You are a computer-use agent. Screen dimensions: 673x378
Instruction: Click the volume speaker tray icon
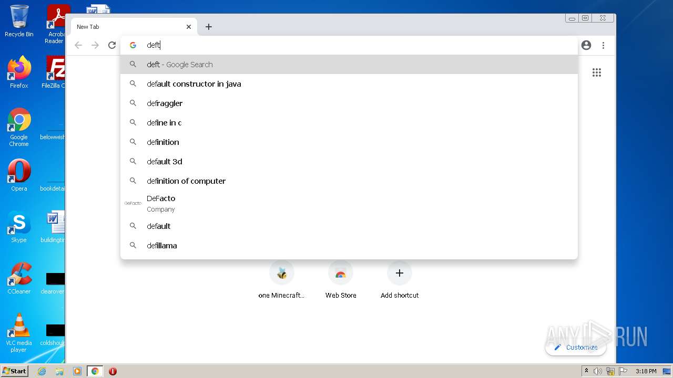pos(598,371)
